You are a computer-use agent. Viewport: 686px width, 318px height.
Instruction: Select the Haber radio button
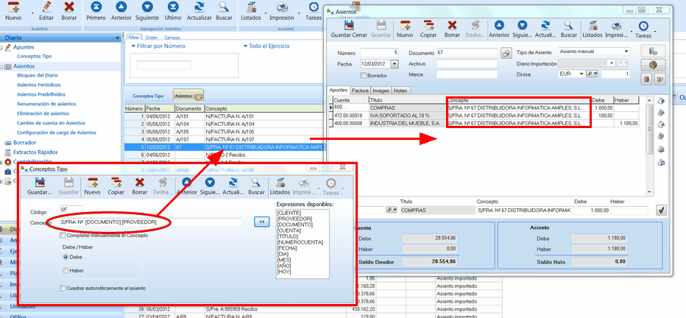click(66, 271)
